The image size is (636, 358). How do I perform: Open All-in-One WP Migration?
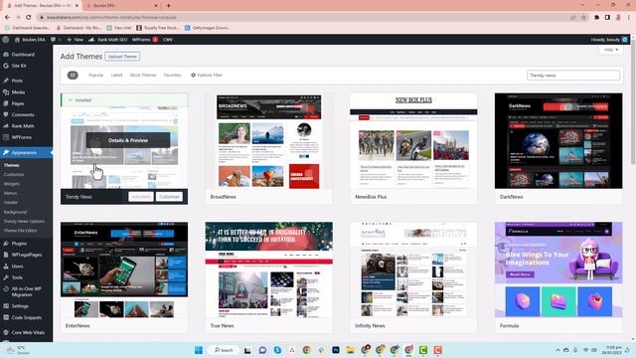point(27,291)
